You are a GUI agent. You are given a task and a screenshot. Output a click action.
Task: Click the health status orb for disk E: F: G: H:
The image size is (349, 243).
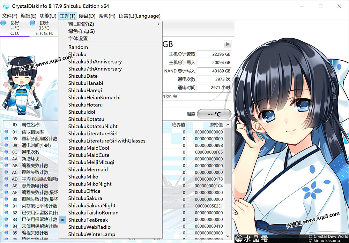pyautogui.click(x=32, y=23)
